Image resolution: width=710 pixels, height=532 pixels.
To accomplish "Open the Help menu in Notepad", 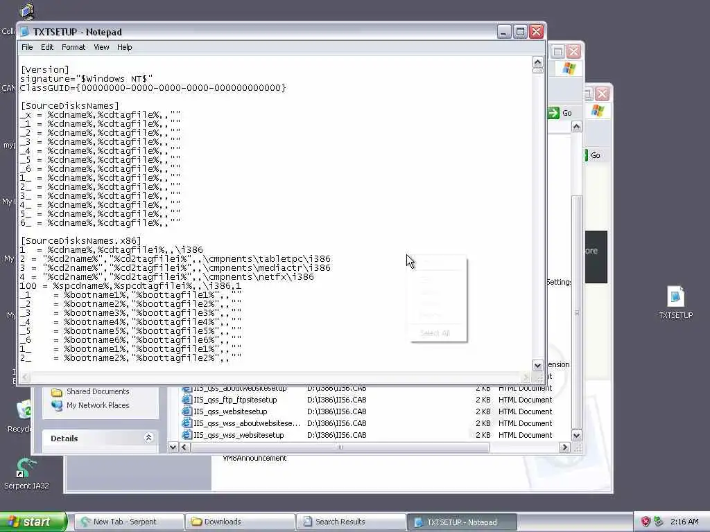I will [x=125, y=47].
